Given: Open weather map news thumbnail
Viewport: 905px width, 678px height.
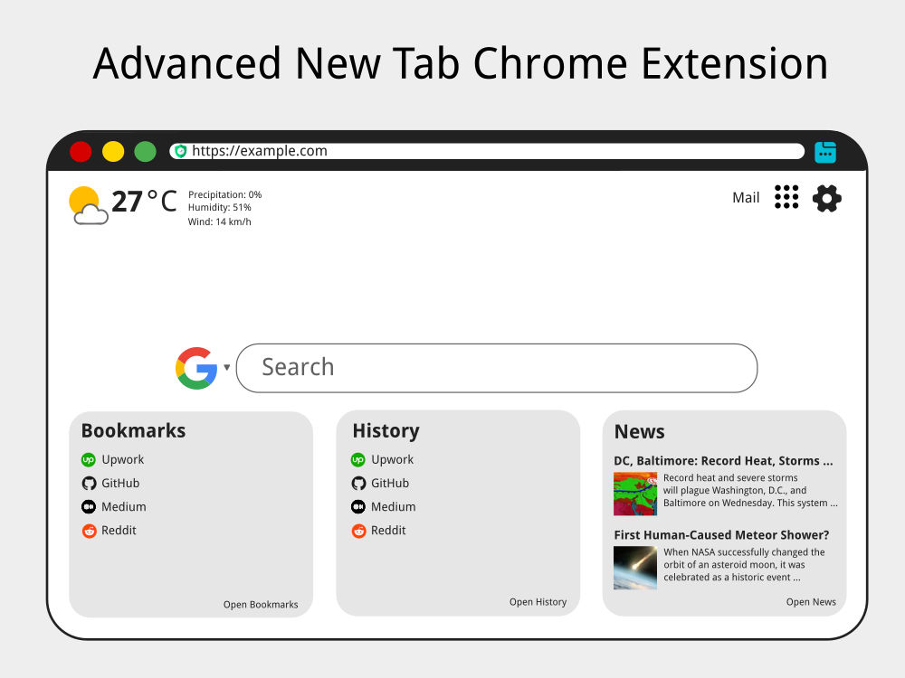Looking at the screenshot, I should click(635, 494).
